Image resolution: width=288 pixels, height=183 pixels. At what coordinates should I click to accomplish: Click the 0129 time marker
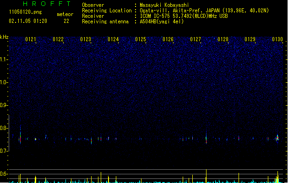tap(250, 39)
